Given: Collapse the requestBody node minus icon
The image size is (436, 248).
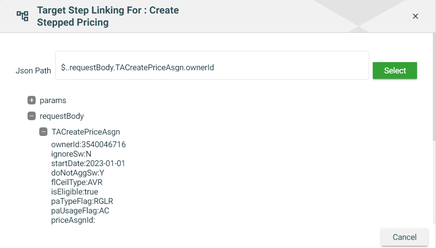Looking at the screenshot, I should tap(32, 116).
